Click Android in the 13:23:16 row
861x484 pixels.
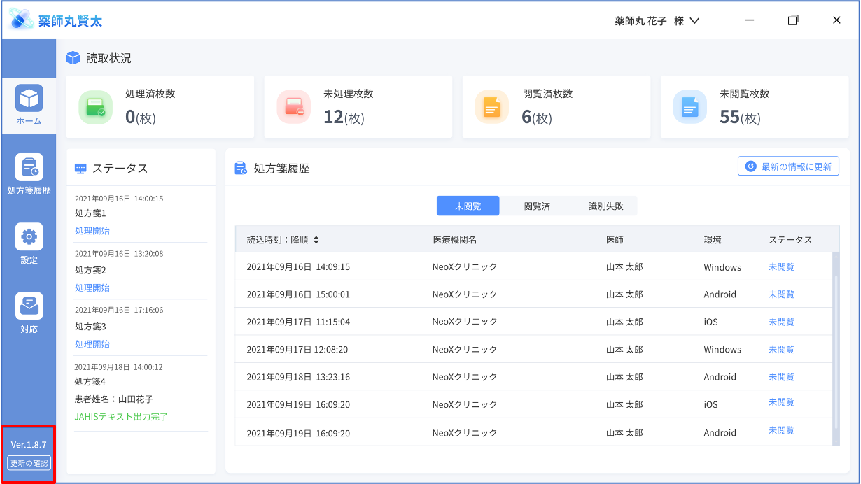point(720,377)
